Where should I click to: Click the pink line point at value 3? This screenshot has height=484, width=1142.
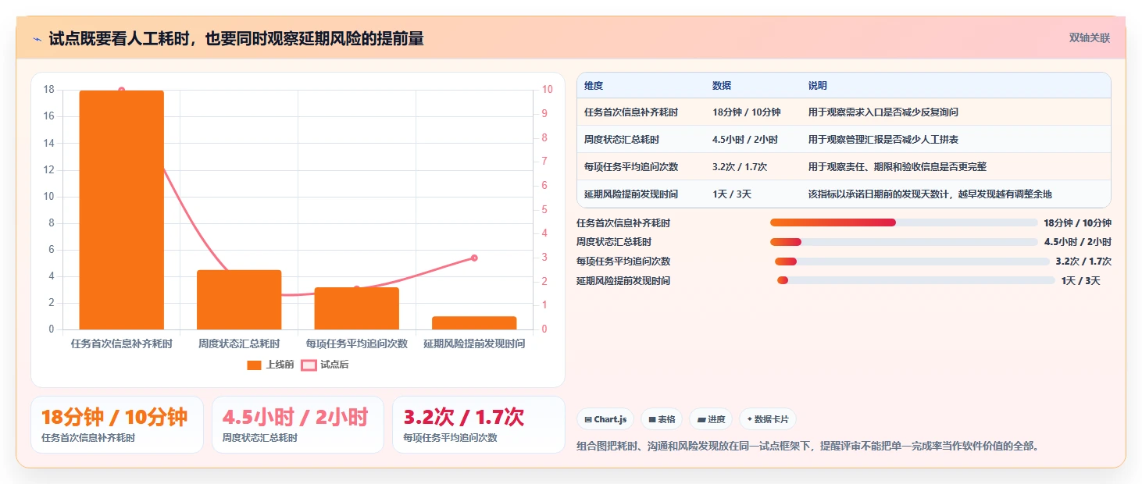[474, 258]
